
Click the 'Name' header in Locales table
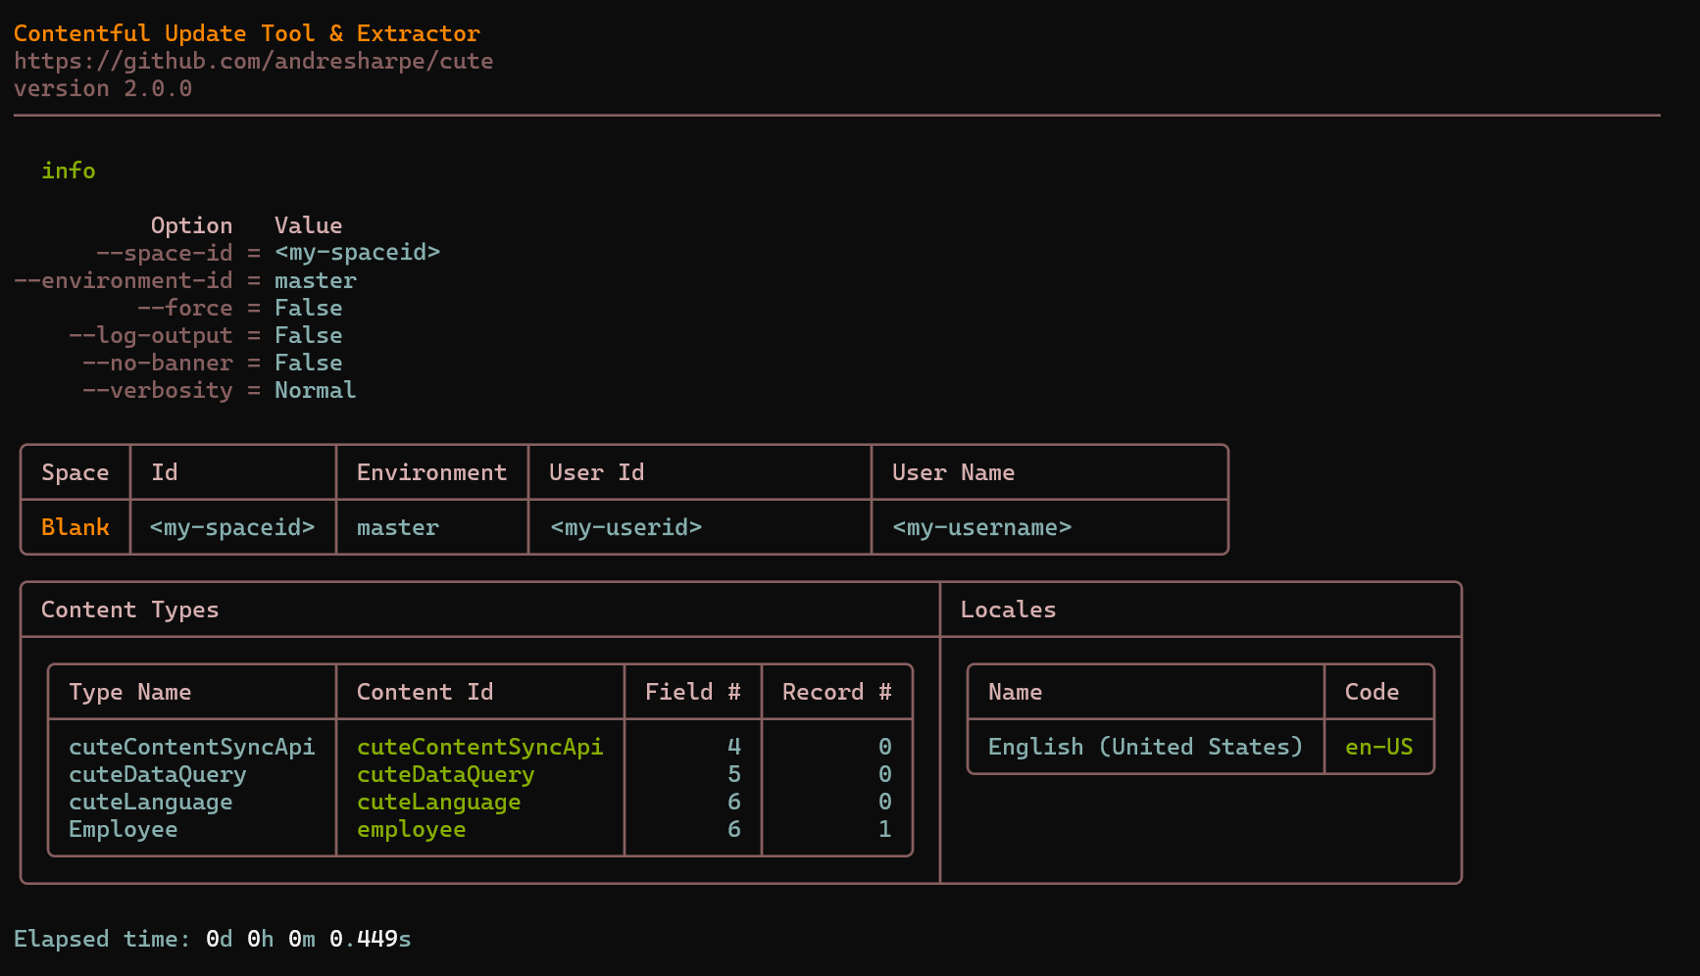pos(1015,692)
